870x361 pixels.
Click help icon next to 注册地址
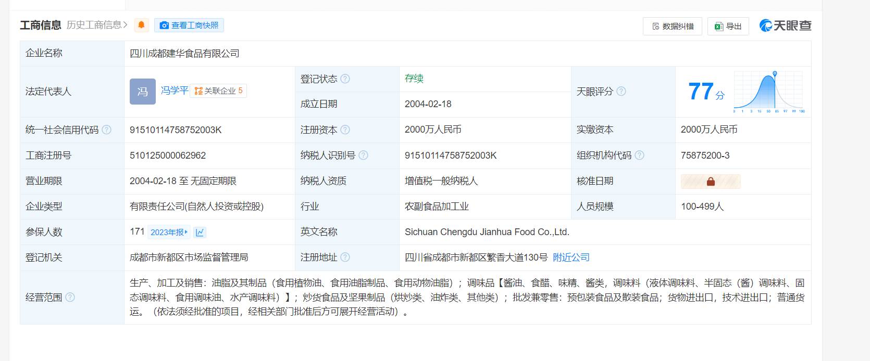[345, 257]
